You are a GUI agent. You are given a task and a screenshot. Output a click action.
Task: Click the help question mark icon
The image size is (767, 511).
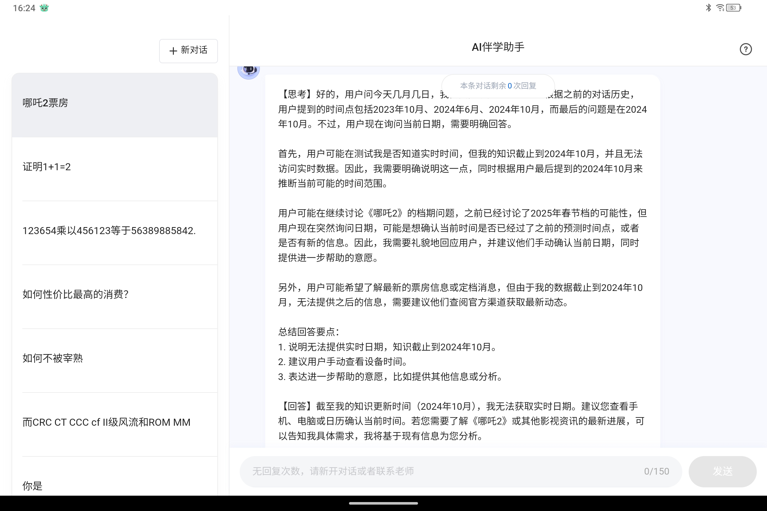click(746, 49)
